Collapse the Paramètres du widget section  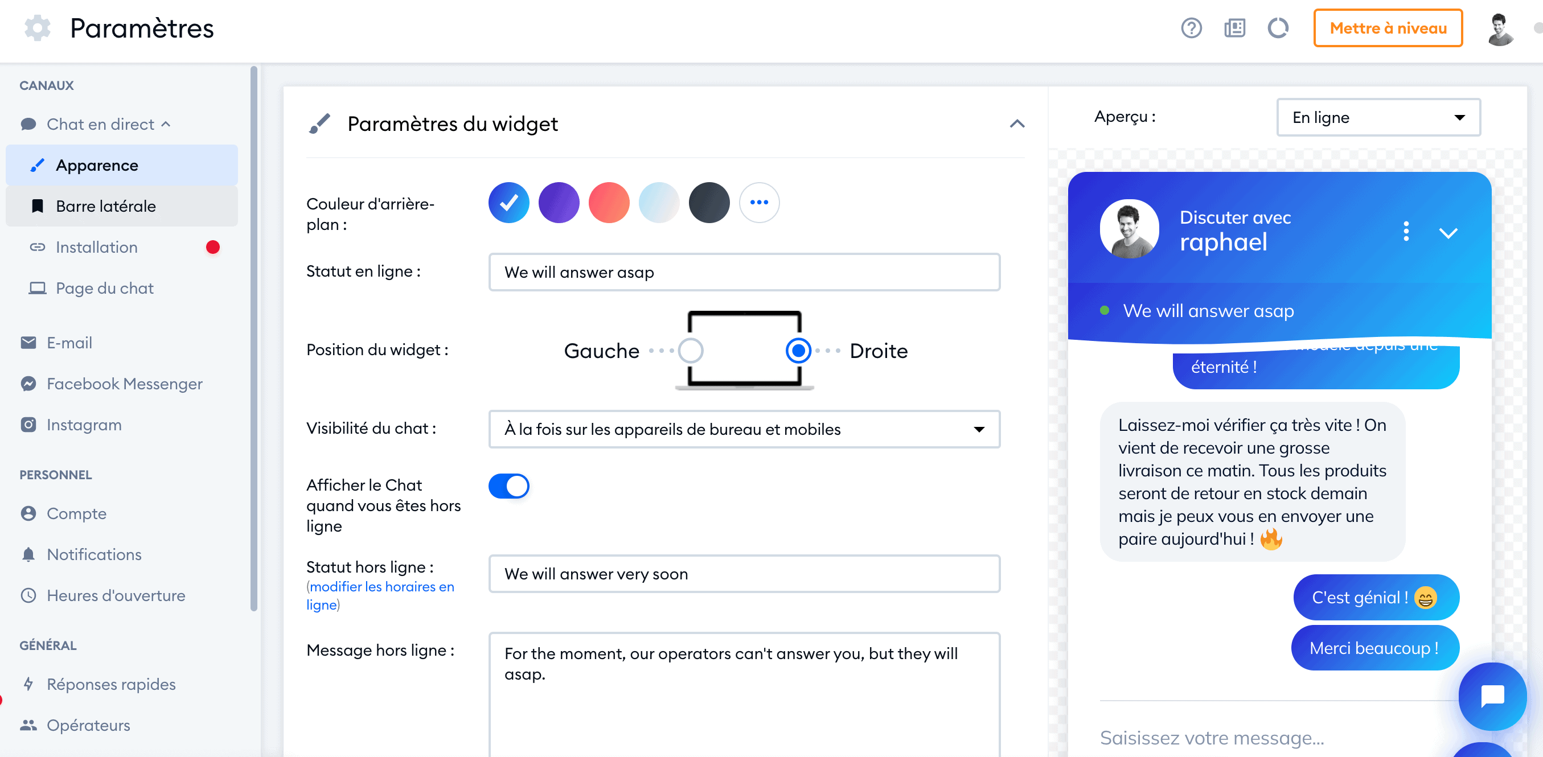click(x=1016, y=124)
